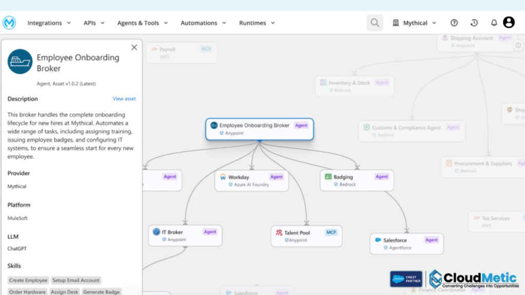Click the Customs & Compliance Agent shield icon
Viewport: 525px width, 295px height.
pyautogui.click(x=367, y=128)
